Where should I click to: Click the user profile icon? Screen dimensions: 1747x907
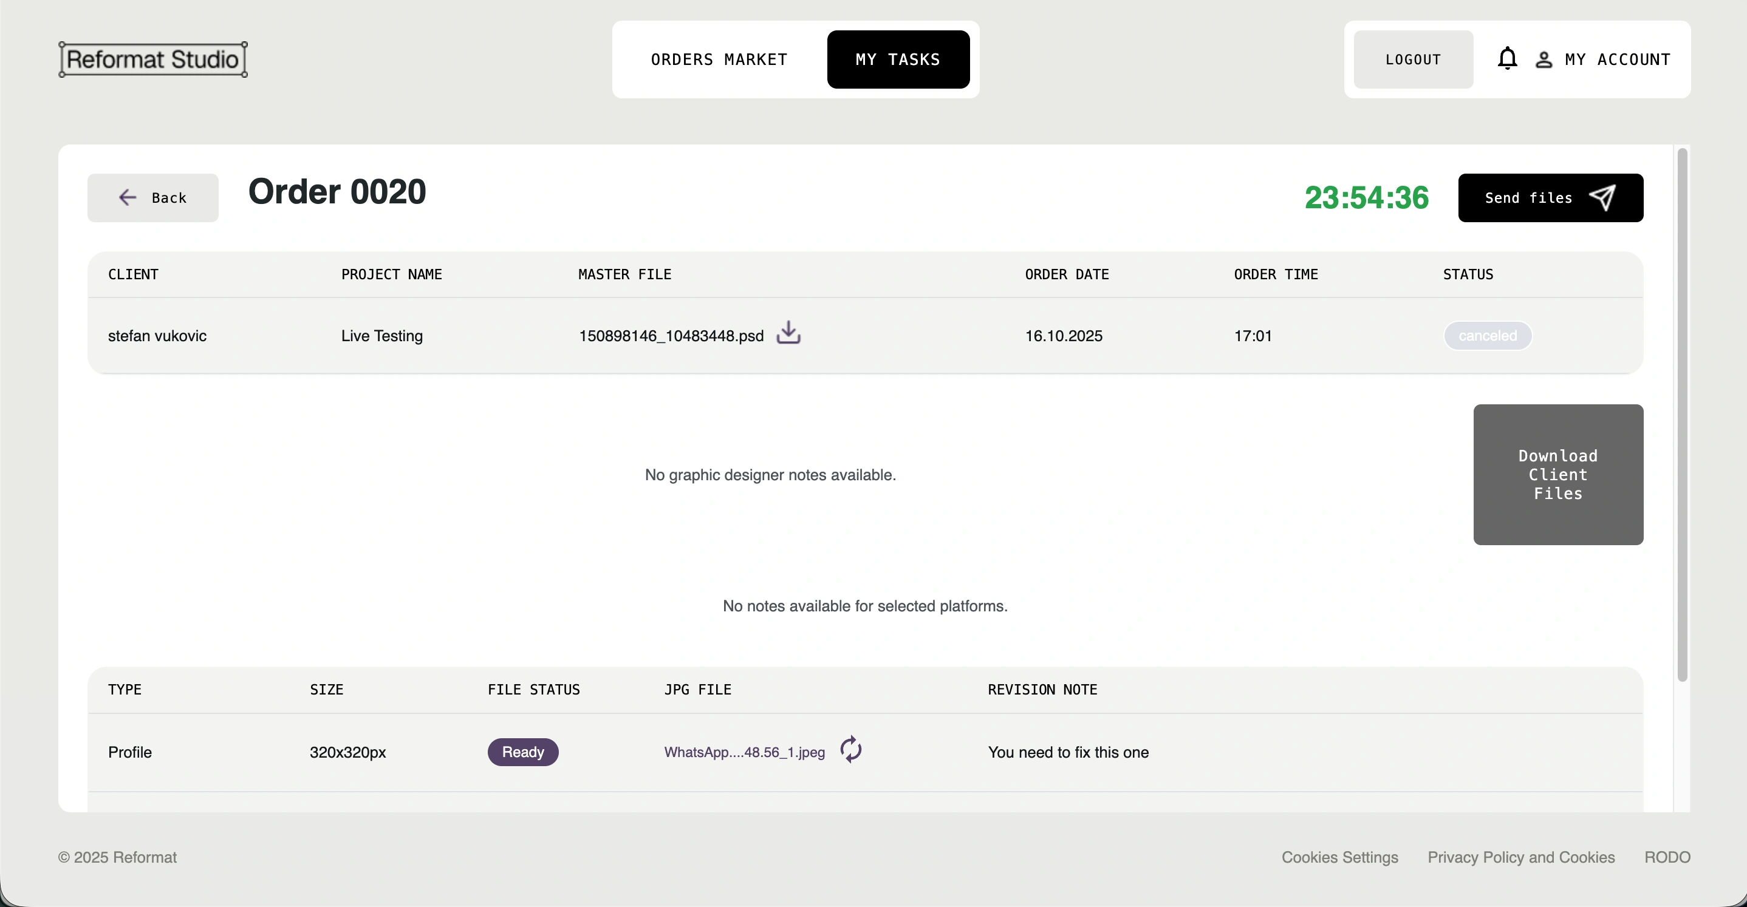(x=1544, y=59)
